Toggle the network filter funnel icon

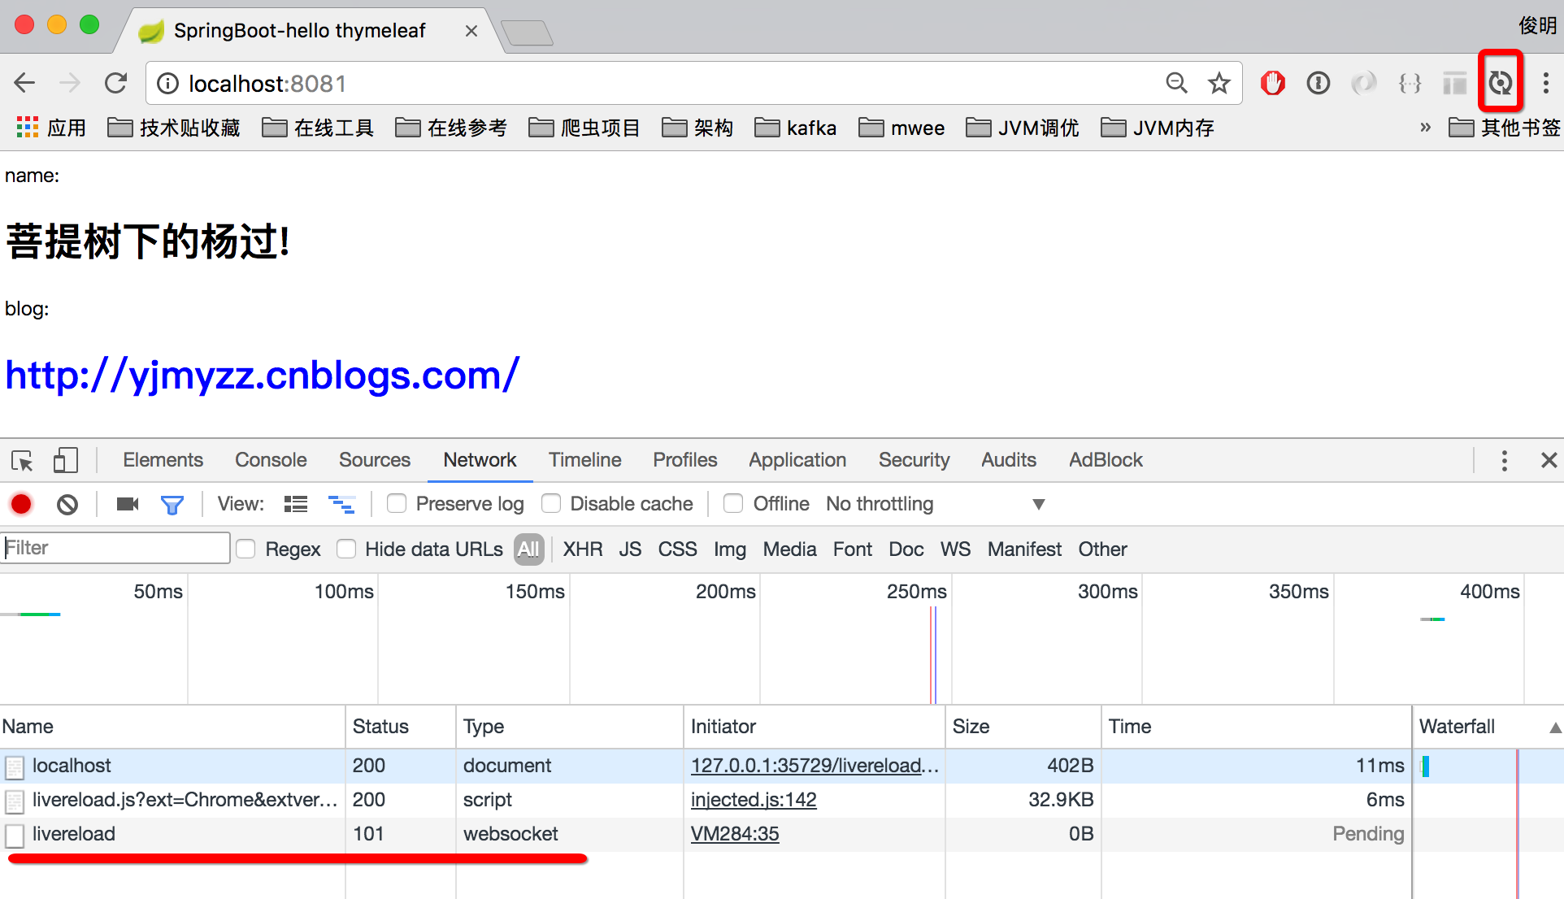pos(172,505)
